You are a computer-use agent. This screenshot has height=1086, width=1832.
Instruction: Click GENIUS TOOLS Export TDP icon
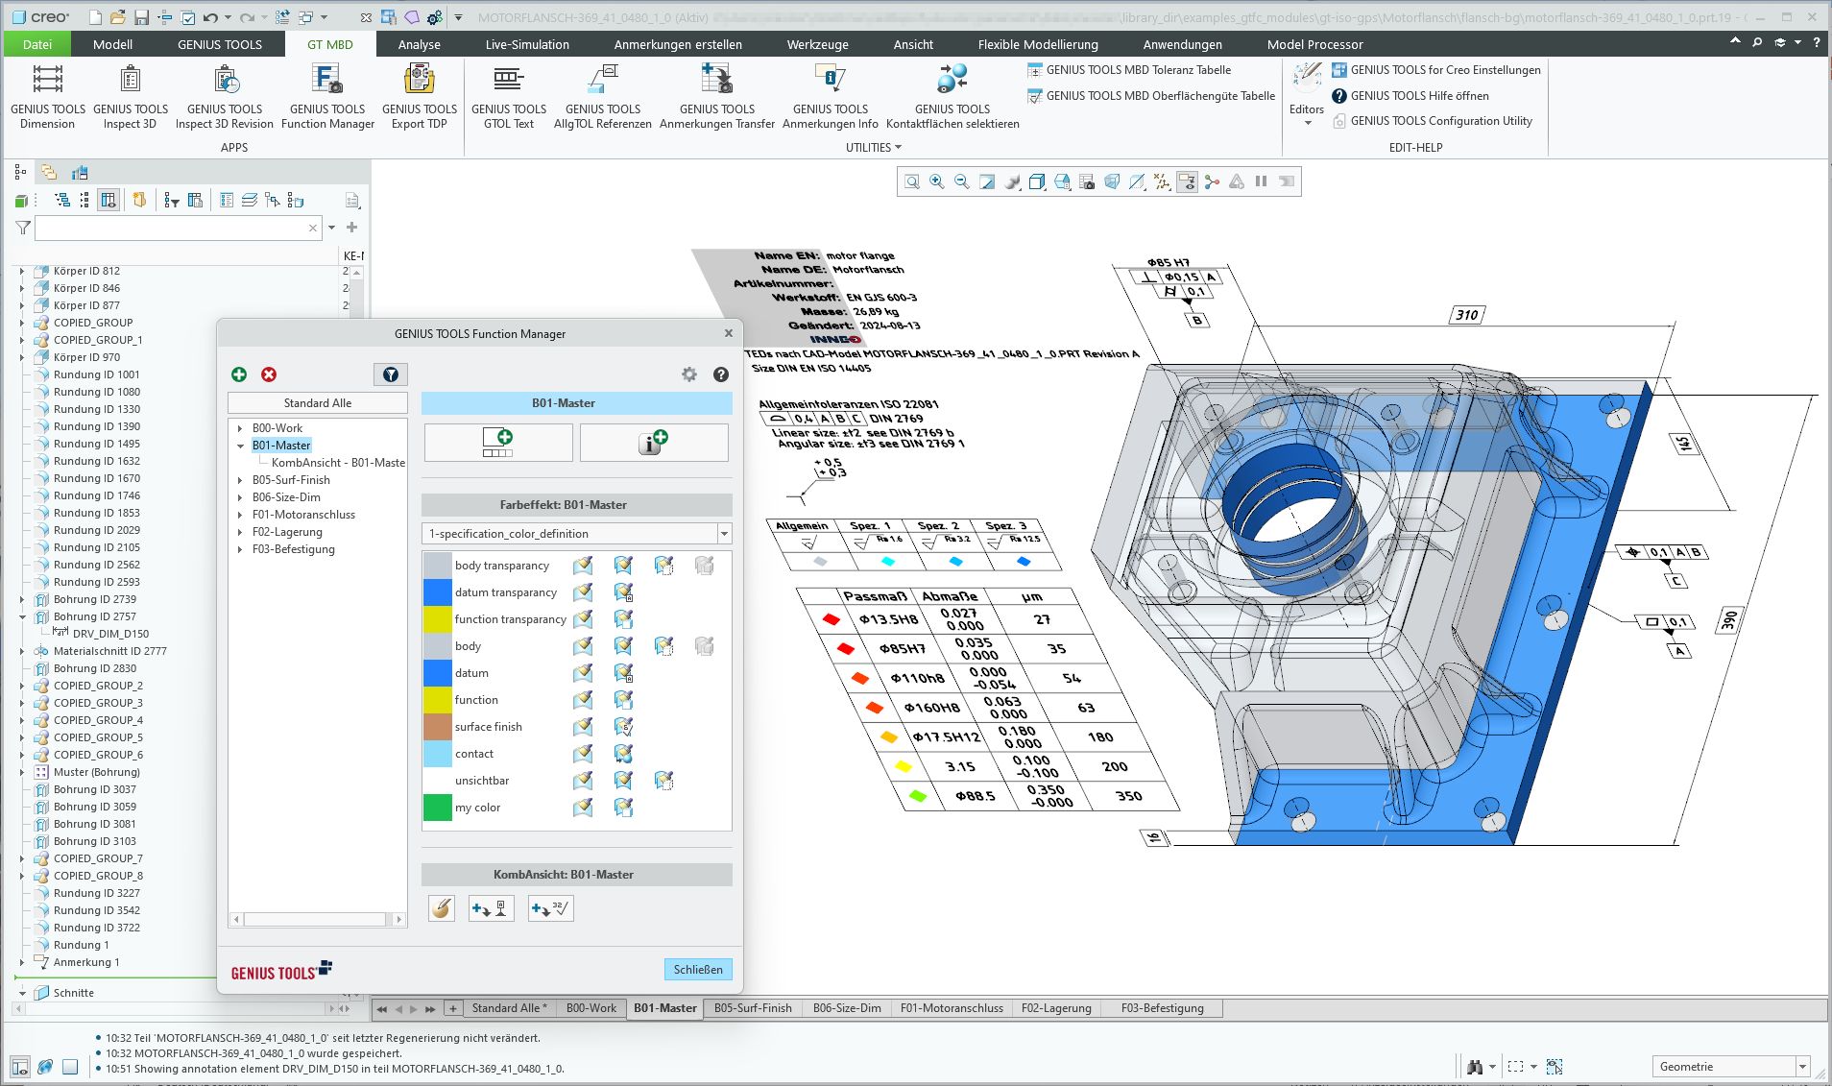click(420, 95)
